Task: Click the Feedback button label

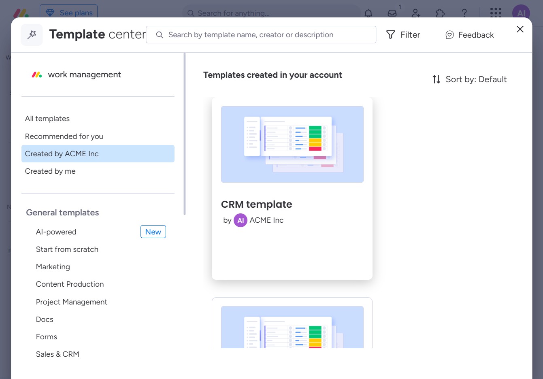Action: 476,35
